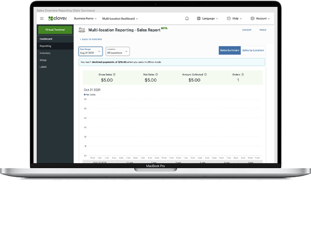Select Reporting in the sidebar
The width and height of the screenshot is (311, 228).
point(55,46)
